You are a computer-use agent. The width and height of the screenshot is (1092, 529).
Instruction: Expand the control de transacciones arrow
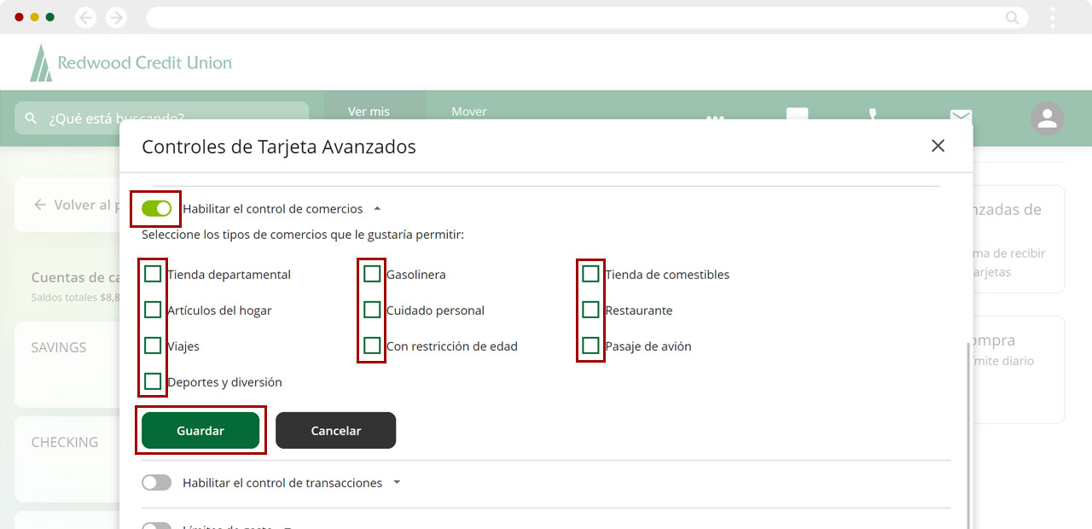(x=397, y=483)
